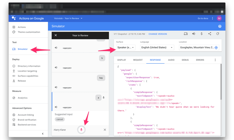The height and width of the screenshot is (140, 234).
Task: Open Directory information in the sidebar
Action: coord(29,66)
